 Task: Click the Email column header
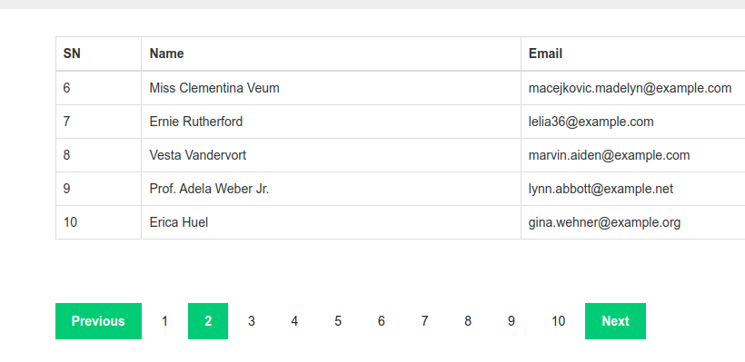point(633,54)
